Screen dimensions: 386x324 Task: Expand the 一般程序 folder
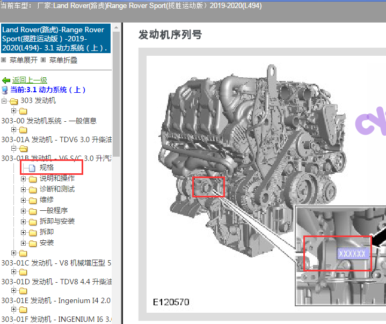(24, 211)
